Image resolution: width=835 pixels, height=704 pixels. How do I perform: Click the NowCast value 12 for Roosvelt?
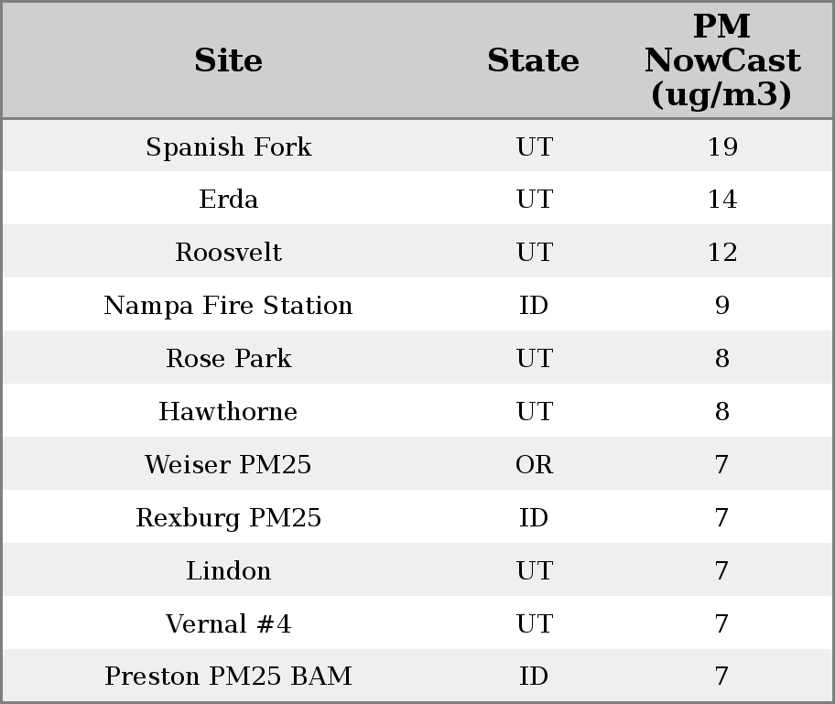click(x=722, y=253)
